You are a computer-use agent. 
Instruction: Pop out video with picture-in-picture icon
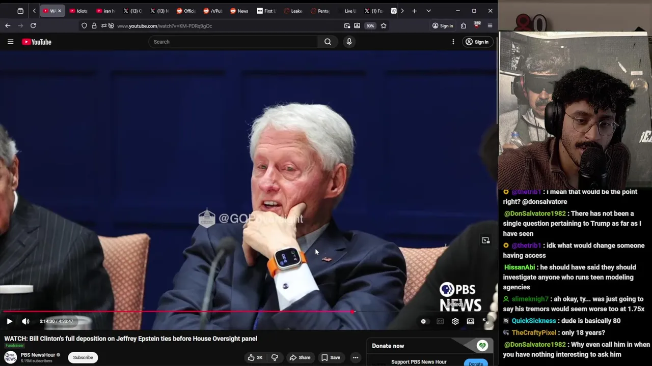(x=485, y=240)
